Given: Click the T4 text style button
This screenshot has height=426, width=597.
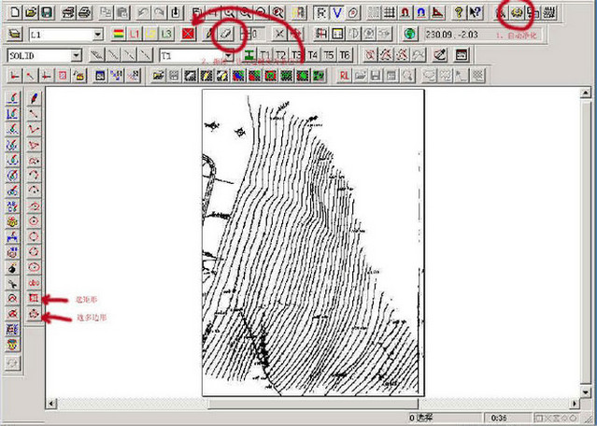Looking at the screenshot, I should click(x=313, y=55).
